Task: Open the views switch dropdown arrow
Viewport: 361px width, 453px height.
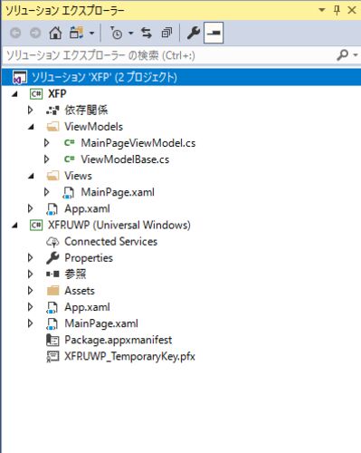Action: [91, 33]
